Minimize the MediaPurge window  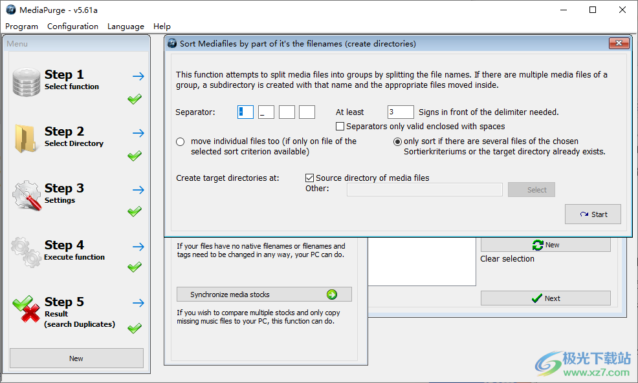tap(564, 10)
